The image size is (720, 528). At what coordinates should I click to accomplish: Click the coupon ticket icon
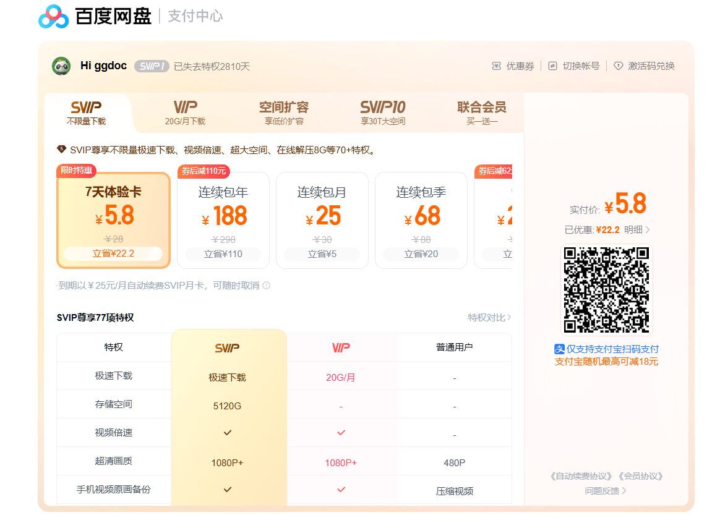pyautogui.click(x=496, y=66)
